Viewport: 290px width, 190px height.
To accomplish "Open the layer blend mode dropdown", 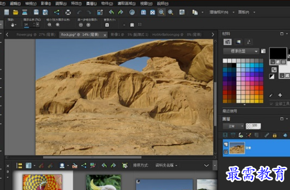I will [x=233, y=126].
